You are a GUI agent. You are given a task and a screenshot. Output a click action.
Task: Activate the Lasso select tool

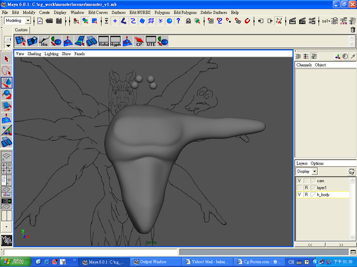click(6, 71)
